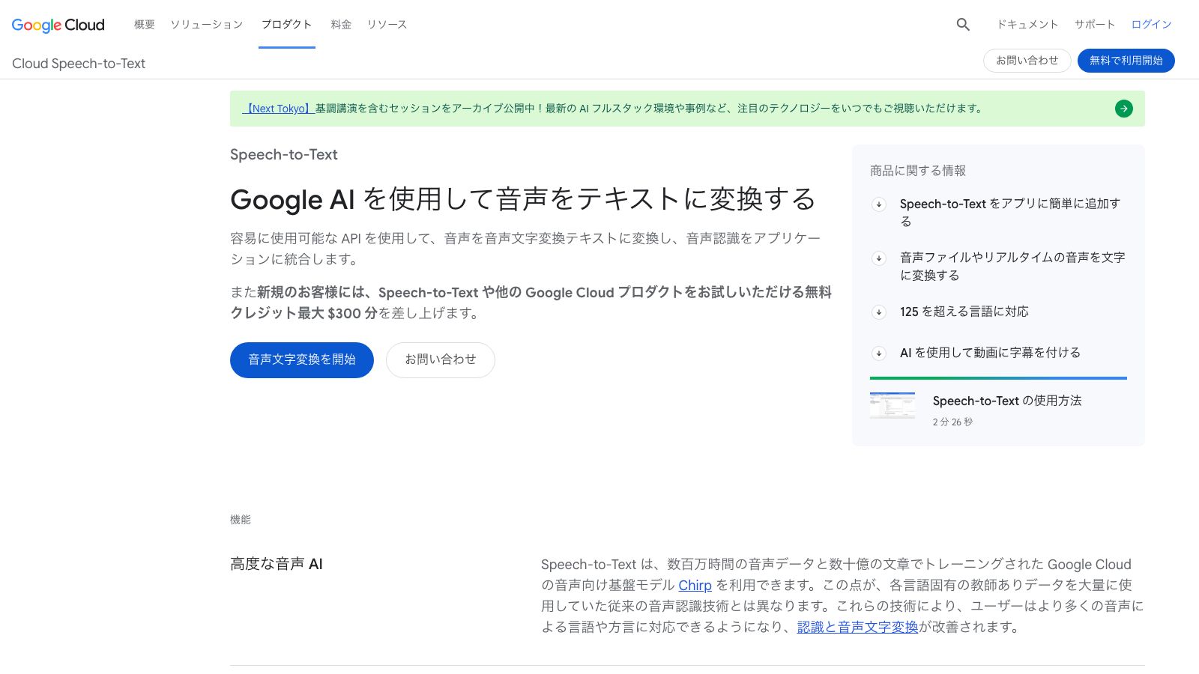
Task: Click the 商品に関する情報 heading
Action: [918, 171]
